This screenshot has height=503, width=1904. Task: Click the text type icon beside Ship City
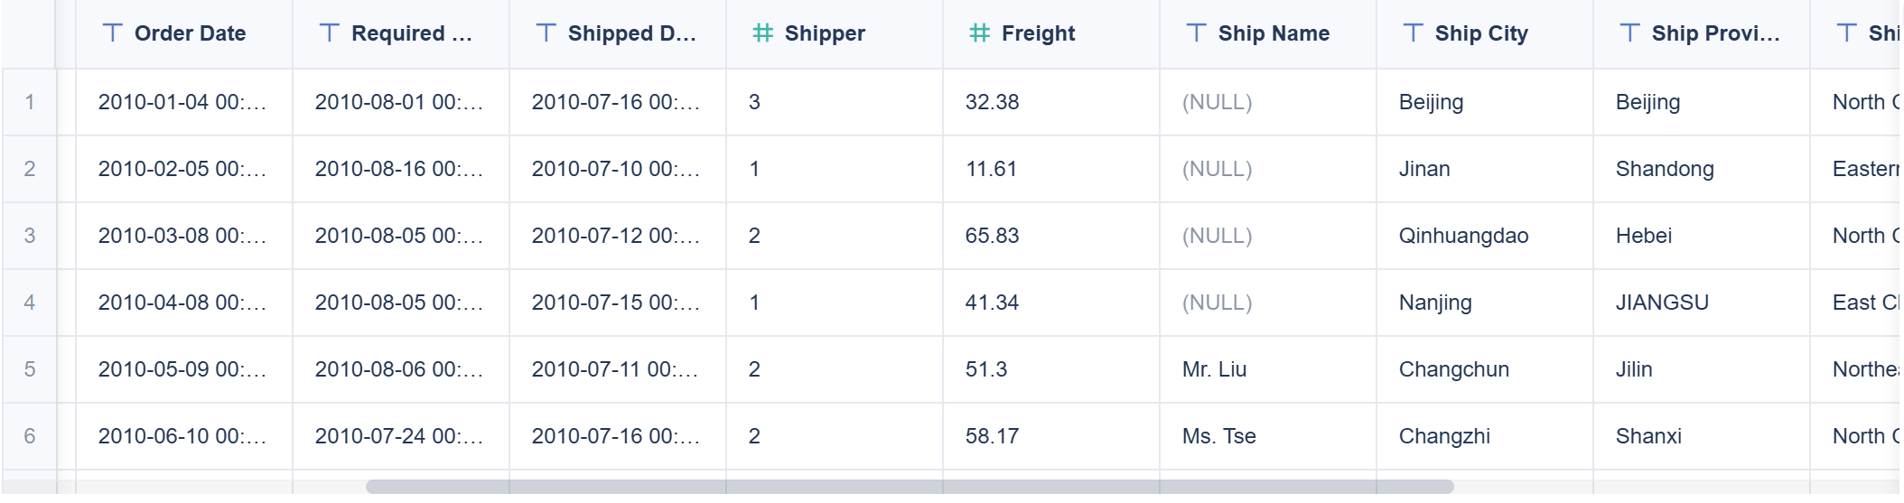pyautogui.click(x=1414, y=33)
